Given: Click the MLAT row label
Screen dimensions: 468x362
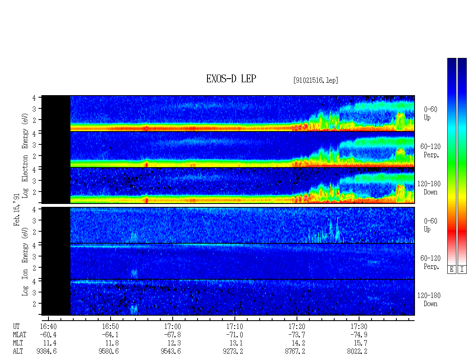Looking at the screenshot, I should click(19, 335).
